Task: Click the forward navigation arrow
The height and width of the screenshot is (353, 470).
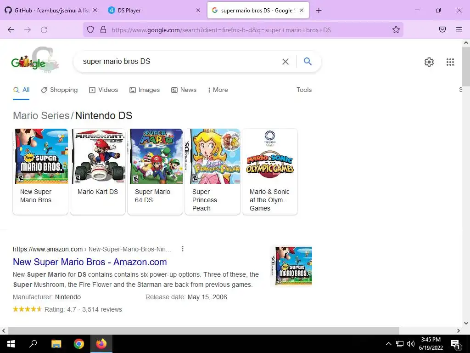Action: click(x=28, y=30)
